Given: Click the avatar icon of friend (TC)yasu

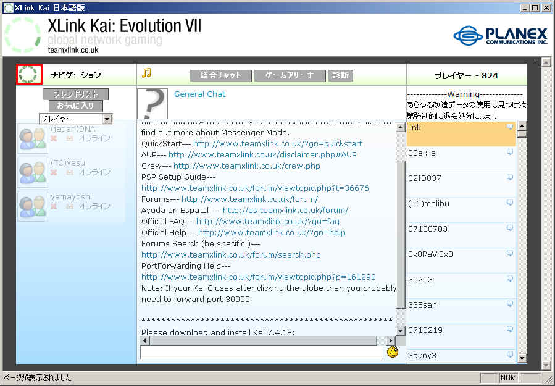Looking at the screenshot, I should point(33,172).
